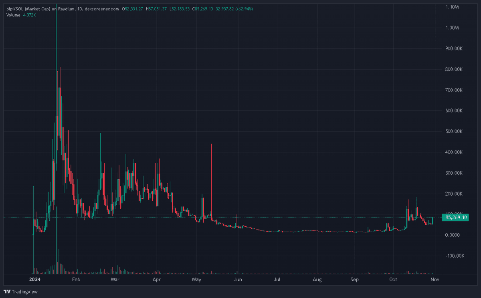Click the Aug time axis label
This screenshot has height=298, width=481.
(x=317, y=280)
